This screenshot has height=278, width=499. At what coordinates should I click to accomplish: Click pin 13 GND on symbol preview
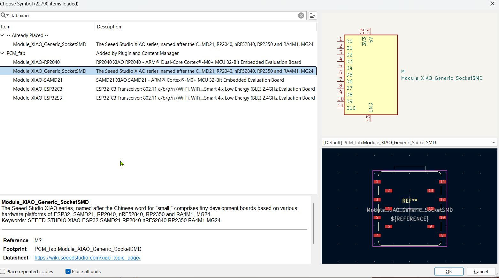tap(368, 118)
